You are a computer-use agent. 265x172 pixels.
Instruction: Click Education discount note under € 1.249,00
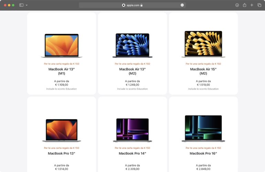pos(132,89)
